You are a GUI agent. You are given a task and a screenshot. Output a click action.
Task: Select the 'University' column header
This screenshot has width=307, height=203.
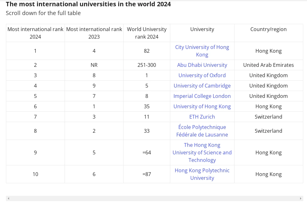tap(202, 33)
